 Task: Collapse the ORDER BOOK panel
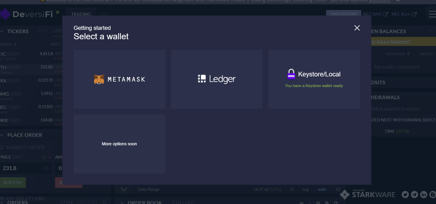pos(122,202)
